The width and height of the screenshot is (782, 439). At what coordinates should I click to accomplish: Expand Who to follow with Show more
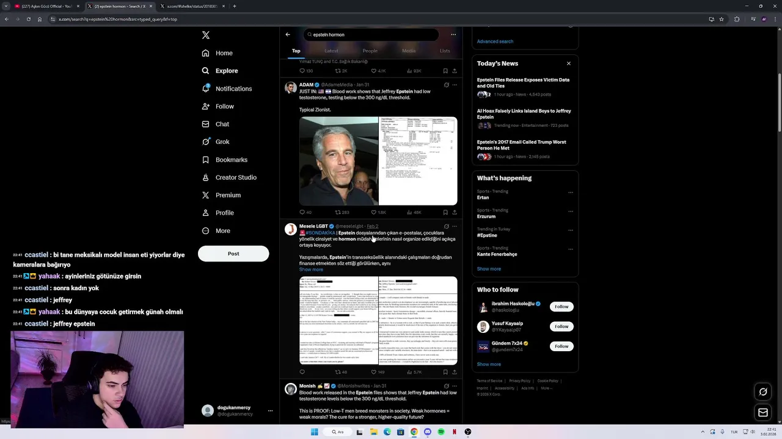pos(489,364)
